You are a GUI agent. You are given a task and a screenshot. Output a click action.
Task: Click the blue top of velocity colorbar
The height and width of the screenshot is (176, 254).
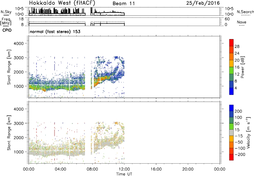pyautogui.click(x=231, y=108)
